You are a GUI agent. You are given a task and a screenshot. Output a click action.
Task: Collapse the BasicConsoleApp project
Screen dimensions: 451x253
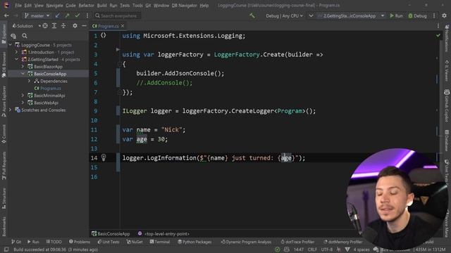[23, 74]
